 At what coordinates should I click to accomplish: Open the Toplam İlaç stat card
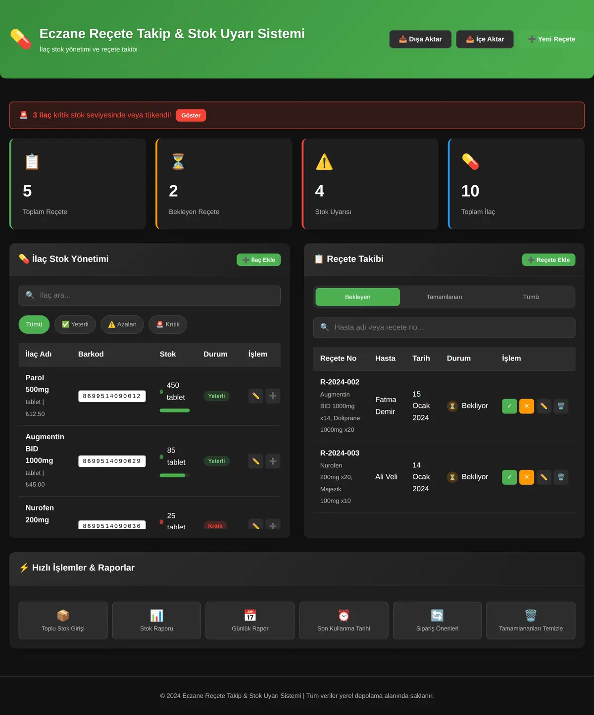tap(516, 184)
